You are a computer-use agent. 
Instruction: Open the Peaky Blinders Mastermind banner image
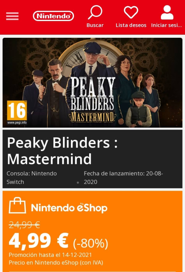tap(93, 82)
